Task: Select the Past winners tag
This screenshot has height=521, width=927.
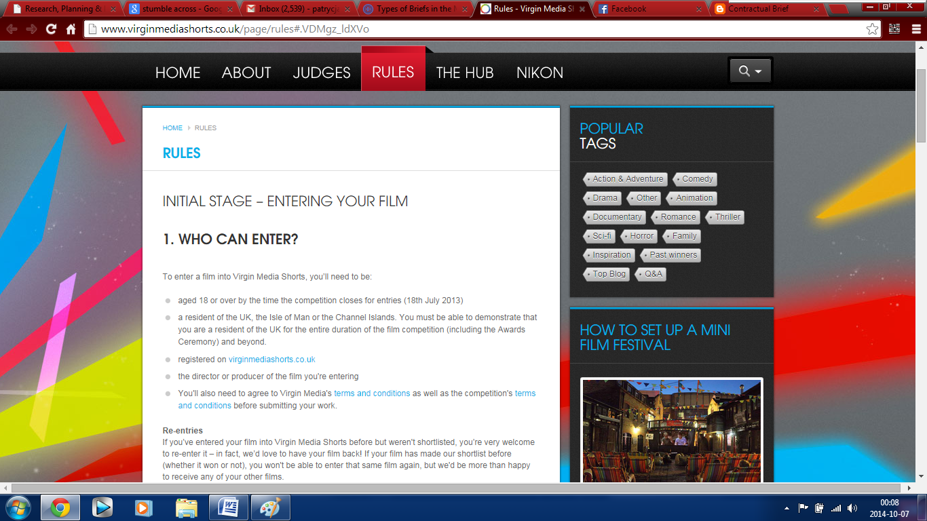Action: click(x=670, y=255)
